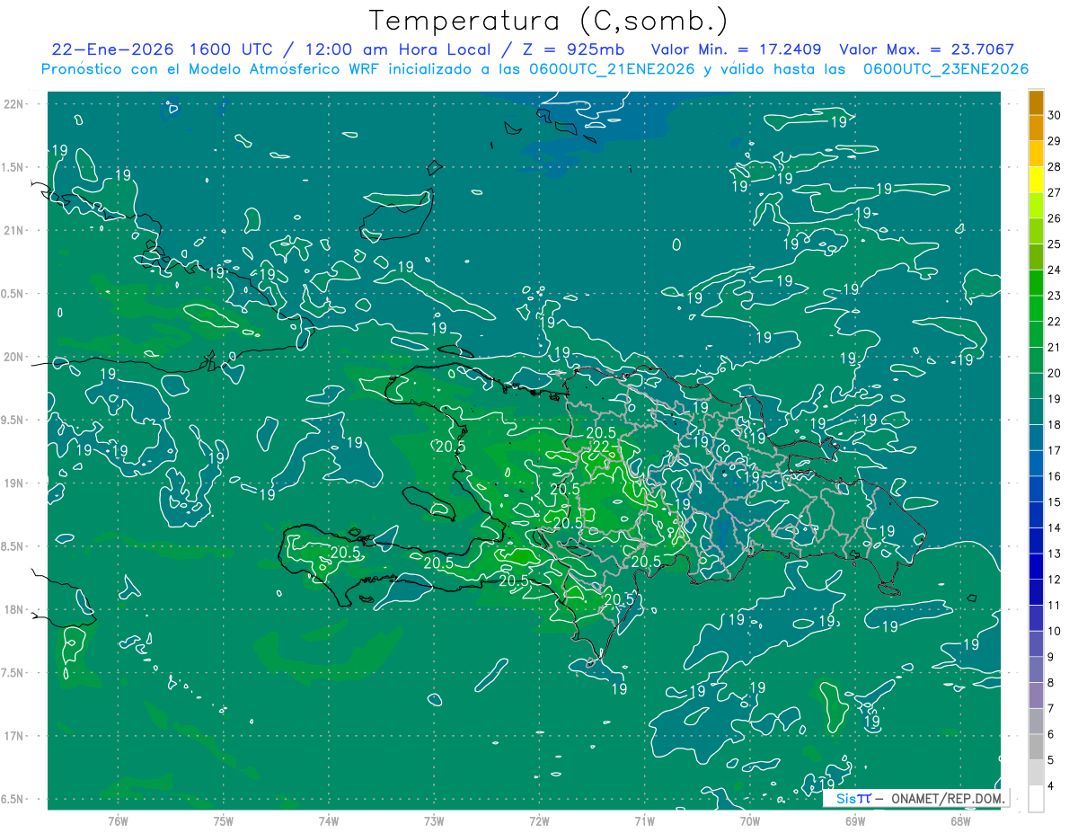Screen dimensions: 1078x833
Task: Click the 72W longitude axis label
Action: click(x=539, y=820)
